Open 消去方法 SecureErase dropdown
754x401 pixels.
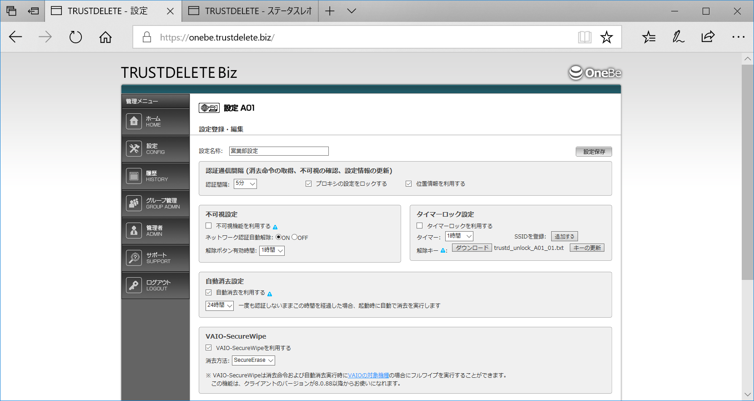[254, 360]
